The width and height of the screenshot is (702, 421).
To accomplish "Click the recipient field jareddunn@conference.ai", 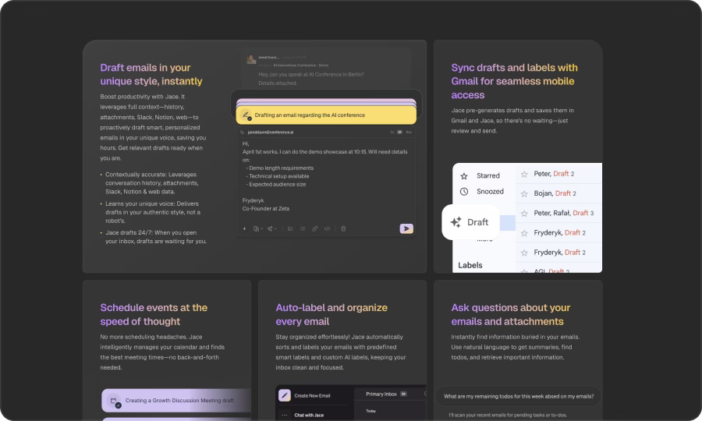I will (x=271, y=133).
